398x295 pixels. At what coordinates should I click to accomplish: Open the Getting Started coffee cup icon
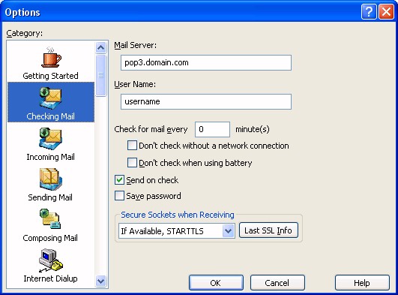51,57
